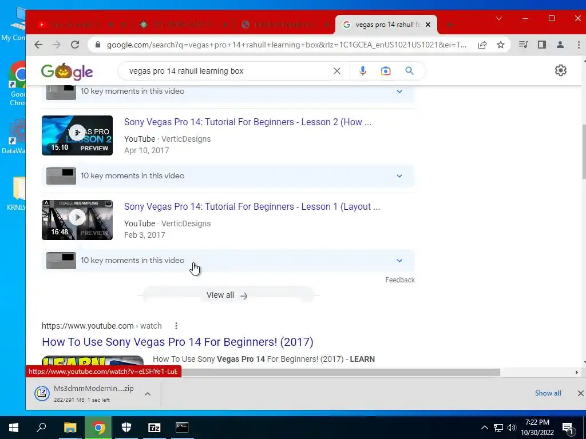Select Google Chrome desktop shortcut
This screenshot has height=439, width=586.
pyautogui.click(x=17, y=84)
